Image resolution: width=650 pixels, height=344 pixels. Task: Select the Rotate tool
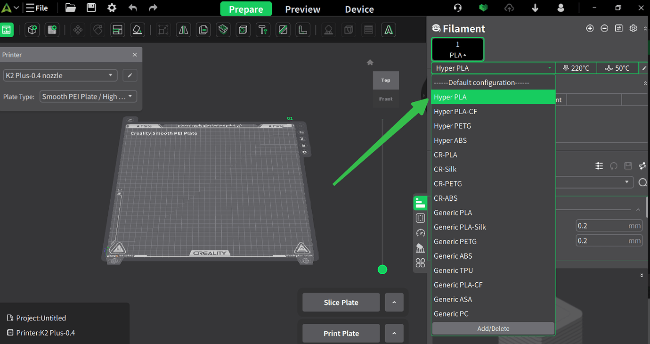point(97,29)
